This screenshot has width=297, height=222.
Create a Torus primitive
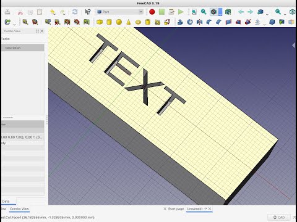tap(138, 22)
